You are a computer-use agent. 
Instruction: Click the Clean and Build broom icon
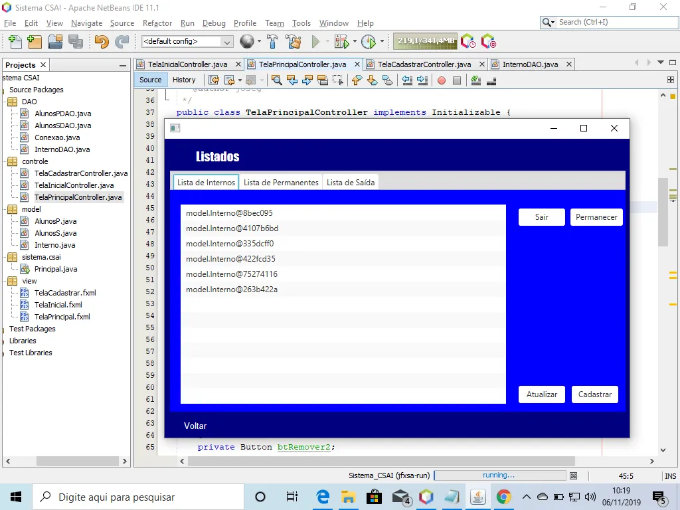point(293,42)
